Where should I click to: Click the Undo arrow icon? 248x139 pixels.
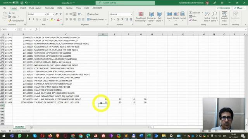26,3
